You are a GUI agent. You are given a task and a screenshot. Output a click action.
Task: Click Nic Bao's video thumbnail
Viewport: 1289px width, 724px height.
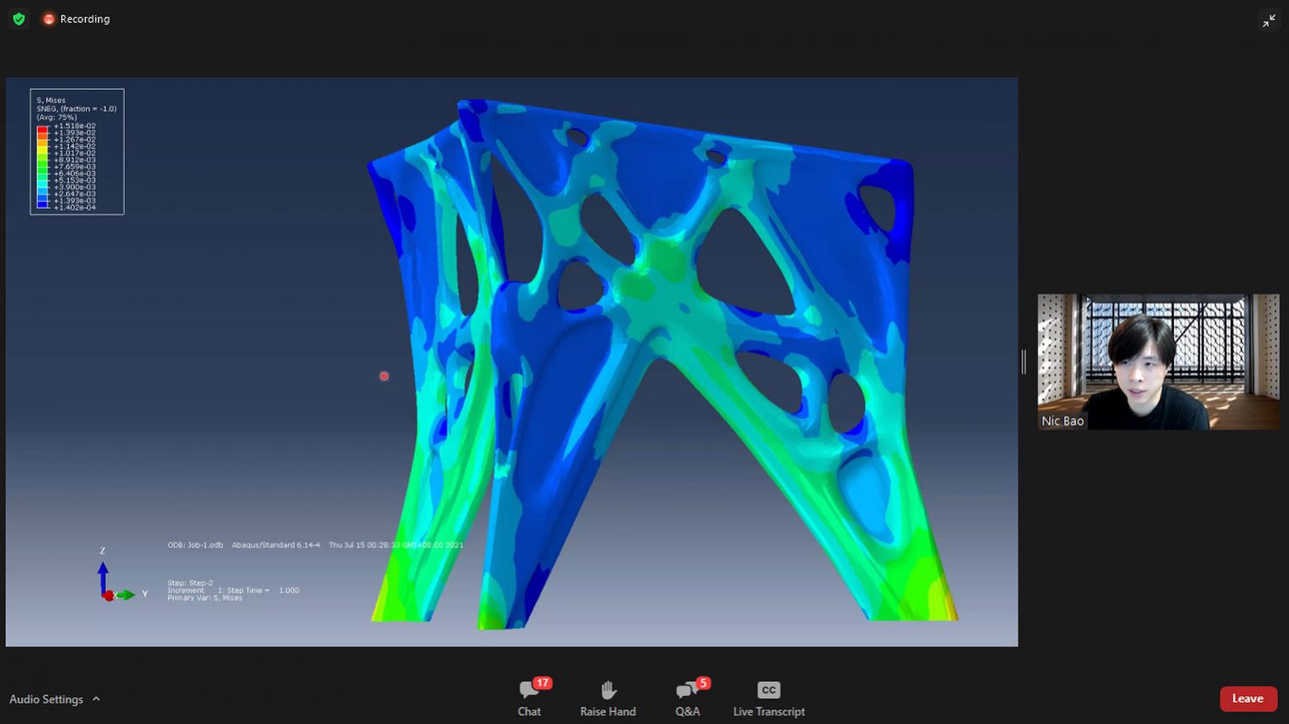tap(1157, 361)
